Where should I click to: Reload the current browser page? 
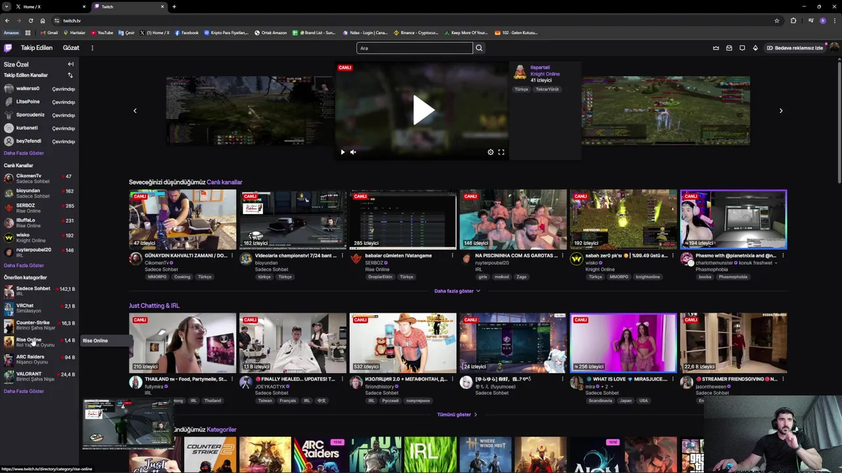pyautogui.click(x=30, y=20)
